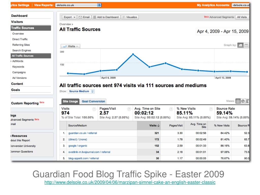Switch to the bar performance view icon
260x195 pixels.
tap(247, 101)
